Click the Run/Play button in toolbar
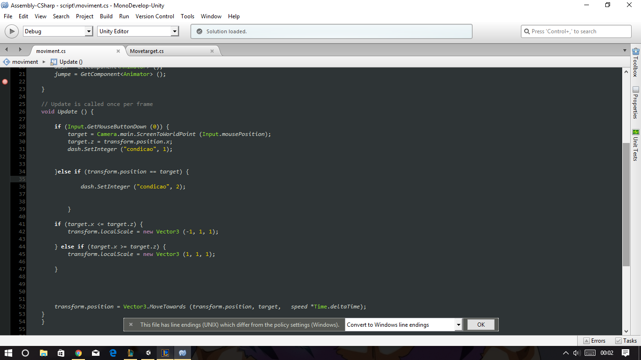This screenshot has height=360, width=641. (x=11, y=31)
